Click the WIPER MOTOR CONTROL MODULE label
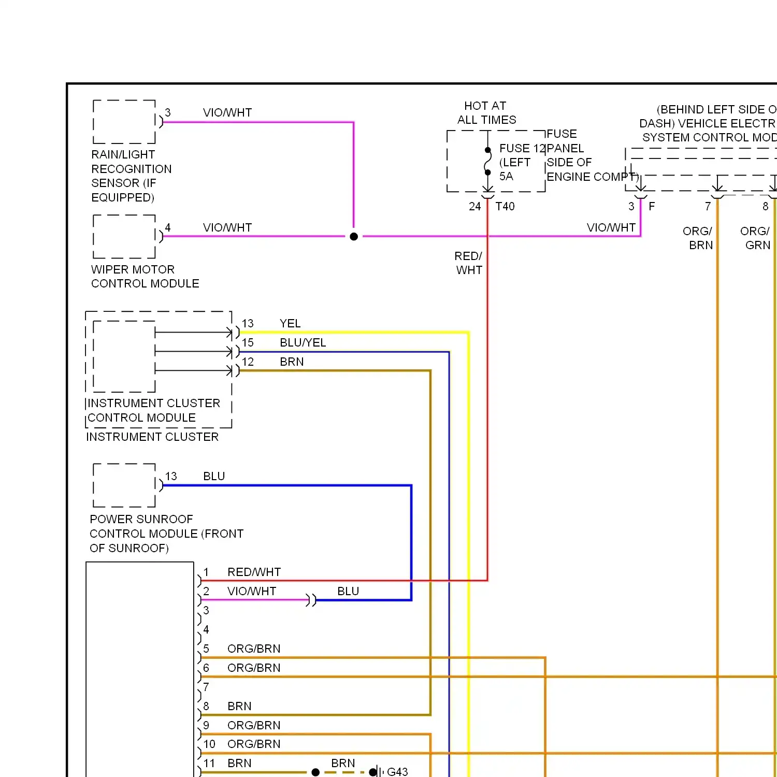The height and width of the screenshot is (777, 777). [x=145, y=277]
